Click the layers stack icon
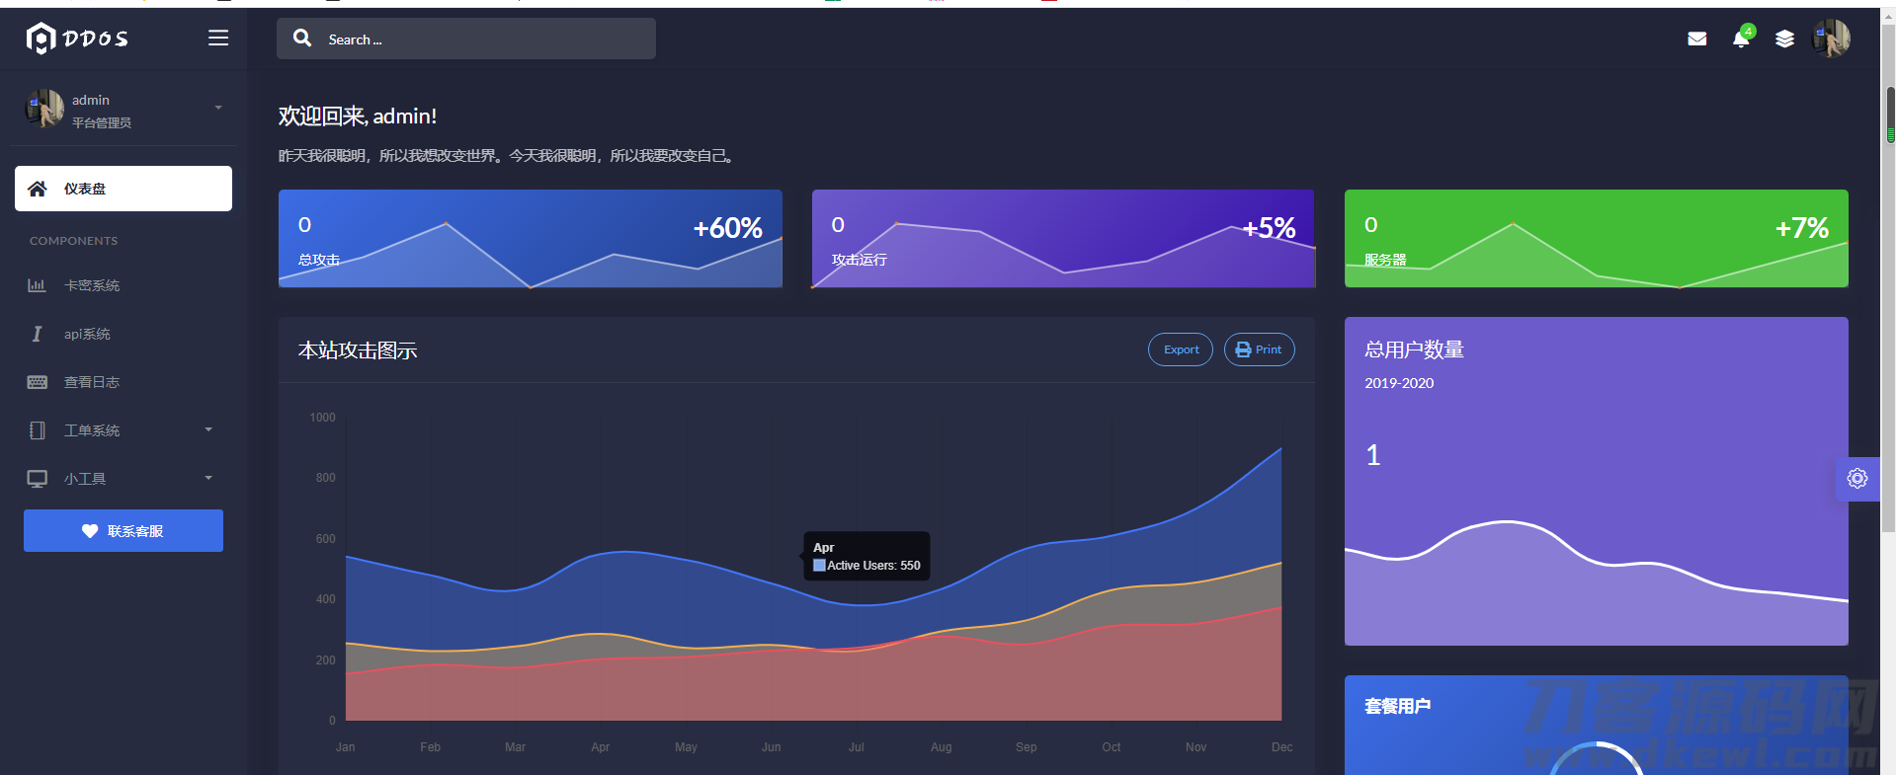 (1784, 39)
